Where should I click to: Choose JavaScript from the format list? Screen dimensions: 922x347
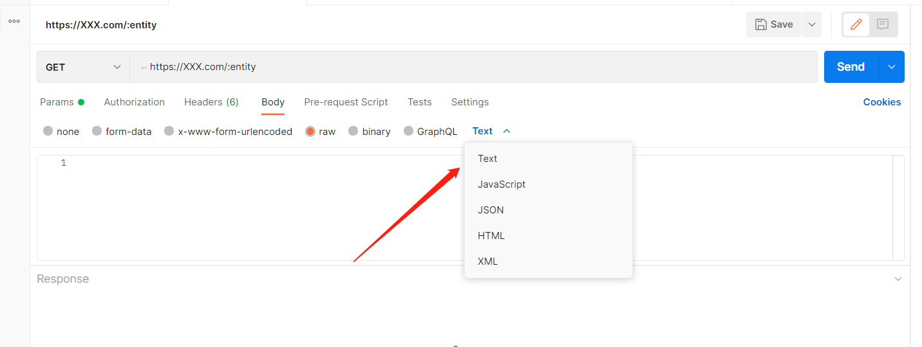549,184
